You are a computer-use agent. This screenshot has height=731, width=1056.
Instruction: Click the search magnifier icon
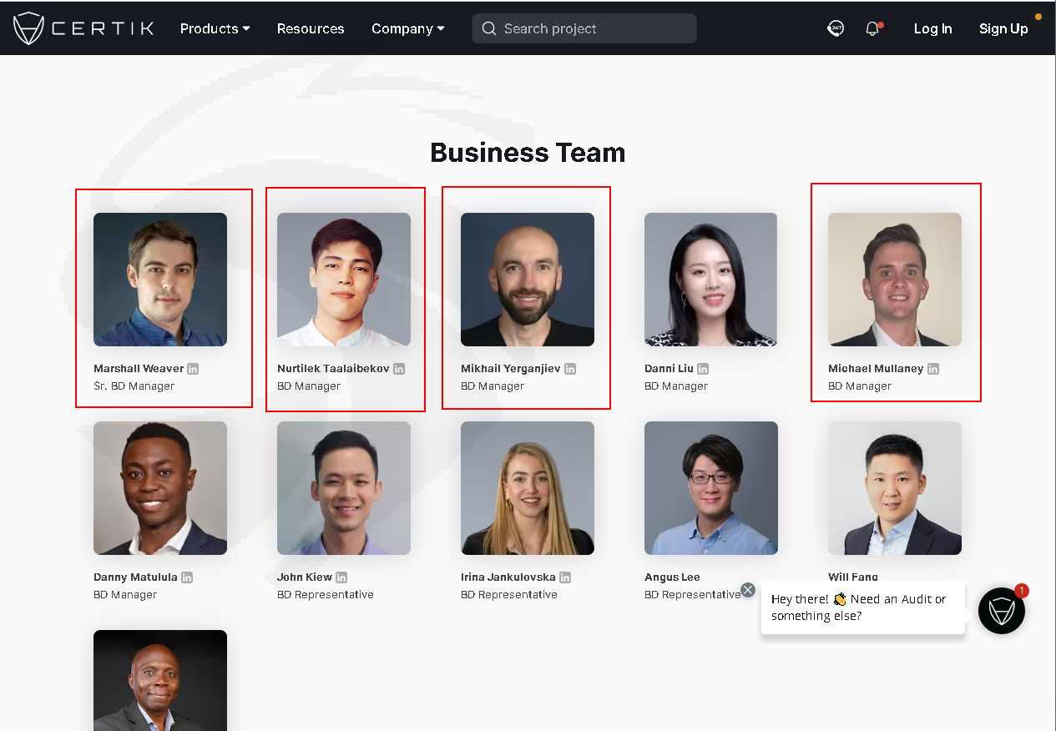click(489, 28)
